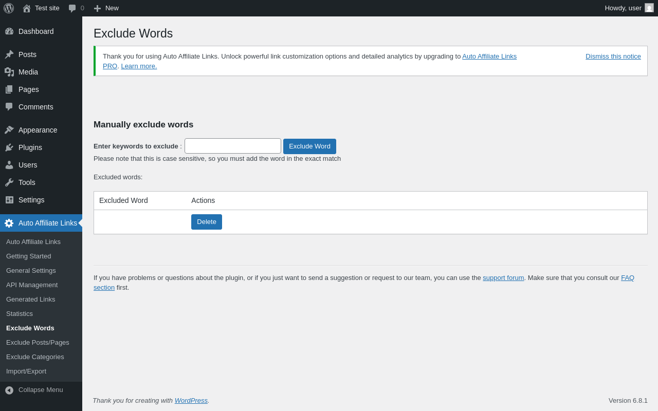The width and height of the screenshot is (658, 411).
Task: Click the Comments speech bubble icon in sidebar
Action: click(9, 107)
